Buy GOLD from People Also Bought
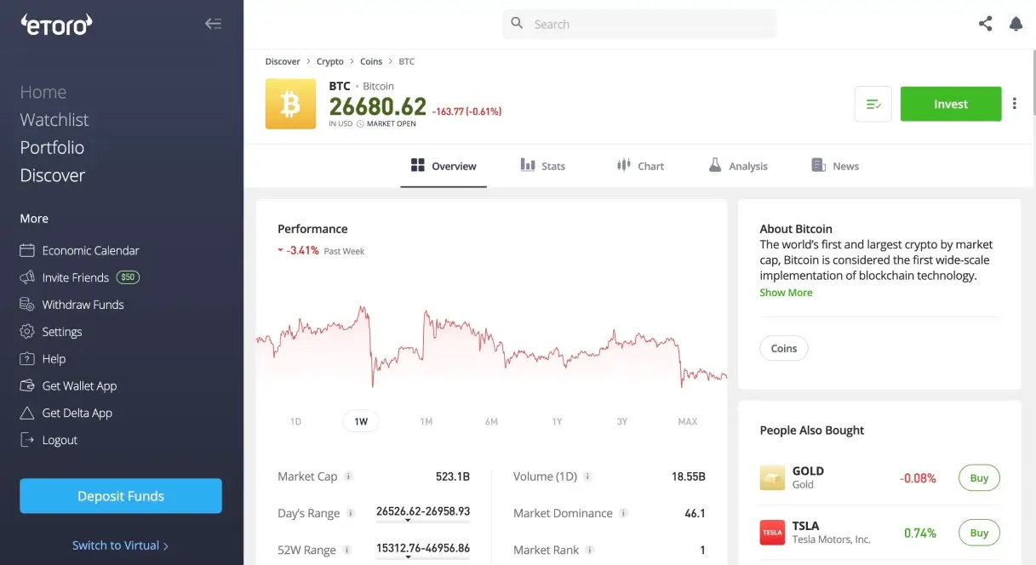Image resolution: width=1036 pixels, height=565 pixels. click(979, 477)
